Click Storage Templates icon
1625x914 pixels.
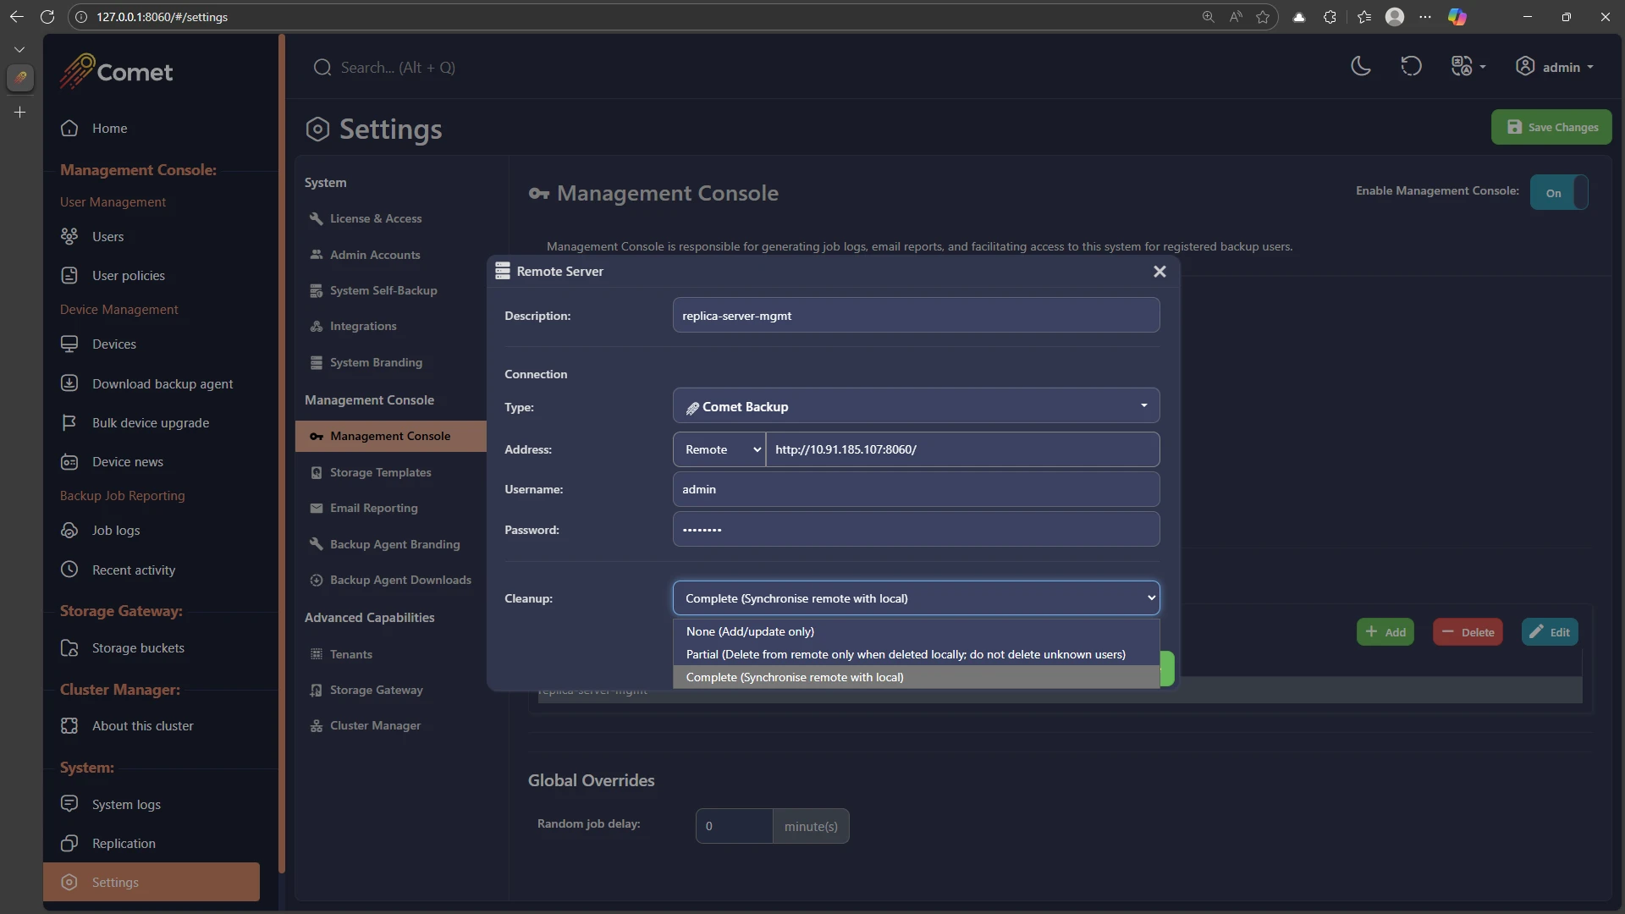(317, 472)
